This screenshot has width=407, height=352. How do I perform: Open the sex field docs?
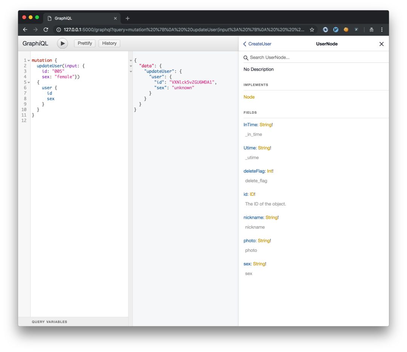247,264
